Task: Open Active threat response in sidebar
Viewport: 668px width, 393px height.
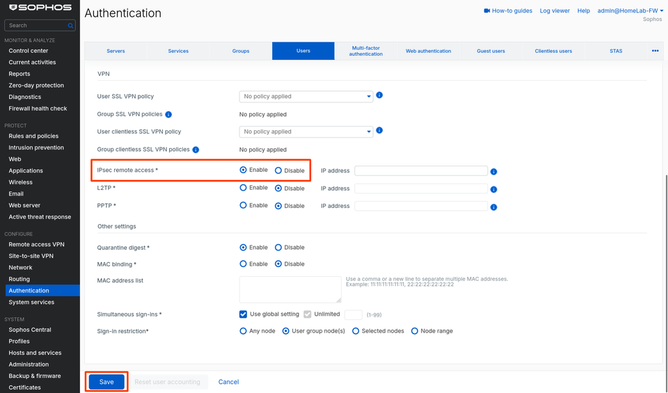Action: click(x=40, y=217)
